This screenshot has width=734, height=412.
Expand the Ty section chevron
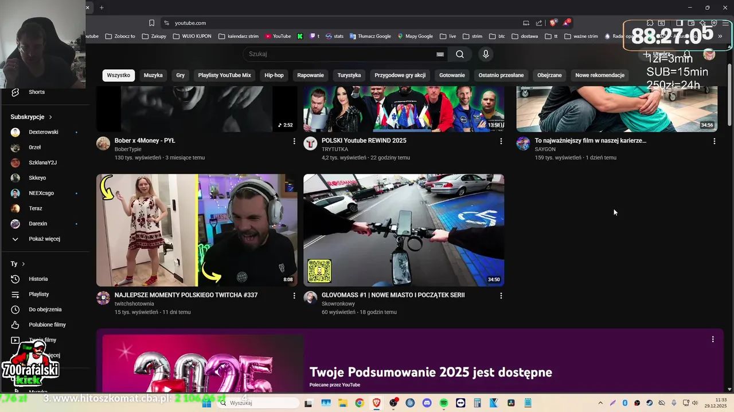click(x=23, y=264)
